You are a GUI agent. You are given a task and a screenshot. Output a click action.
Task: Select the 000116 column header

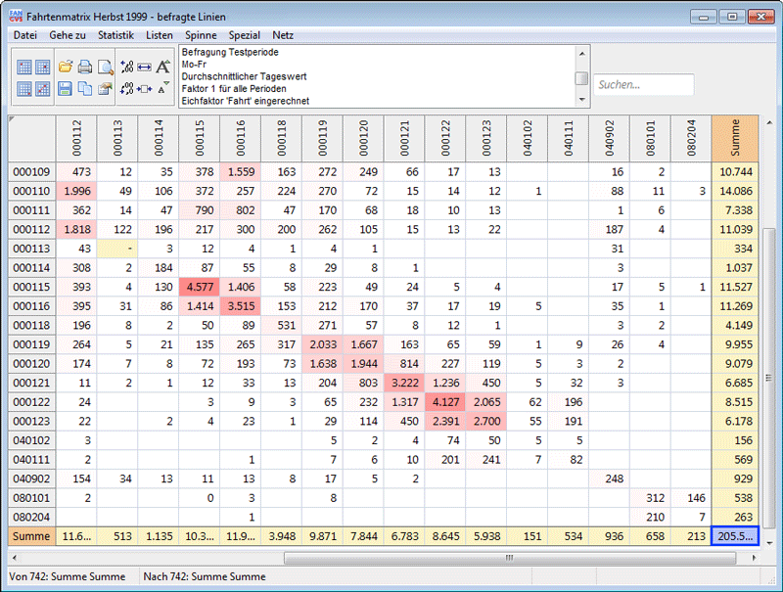tap(240, 139)
